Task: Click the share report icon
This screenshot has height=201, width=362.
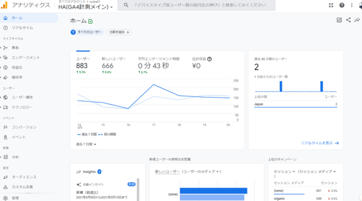Action: point(348,20)
